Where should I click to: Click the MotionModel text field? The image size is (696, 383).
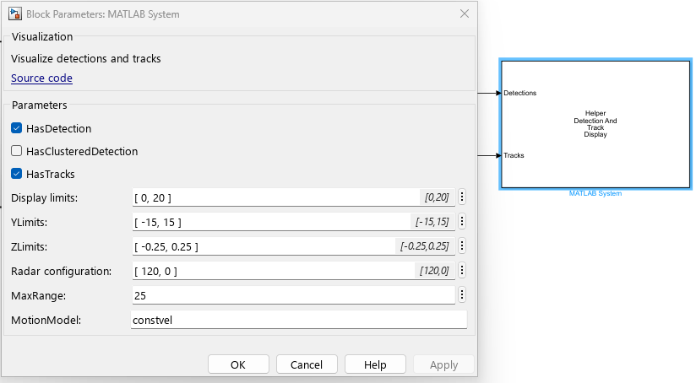tap(298, 321)
